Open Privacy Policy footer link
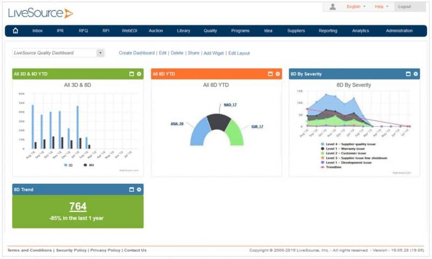 [105, 250]
